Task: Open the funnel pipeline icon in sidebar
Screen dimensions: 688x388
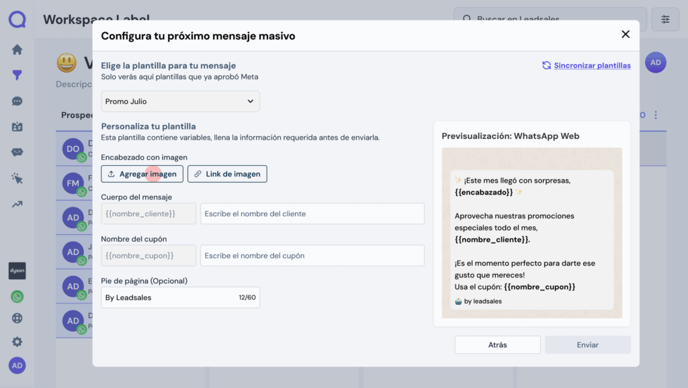Action: (x=17, y=75)
